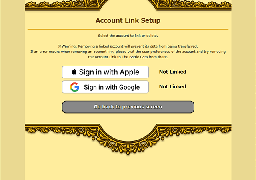This screenshot has width=256, height=180.
Task: Click the gold divider line under the heading
Action: click(128, 30)
